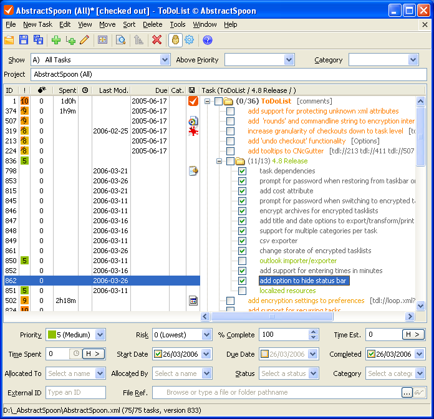Click the clock column header icon

[x=85, y=90]
